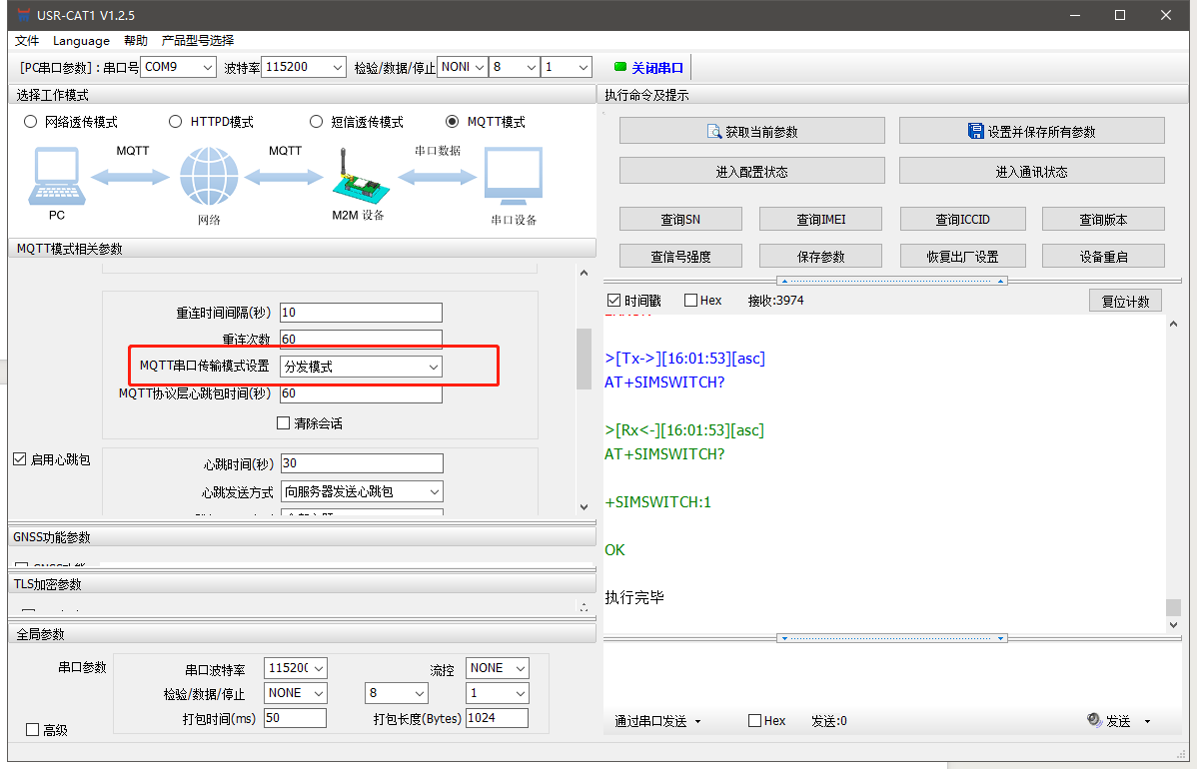Toggle 清除会话 checkbox

pyautogui.click(x=283, y=422)
